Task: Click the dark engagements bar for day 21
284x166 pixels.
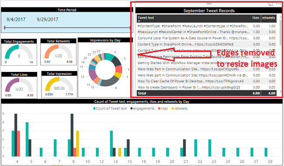Action: 184,148
